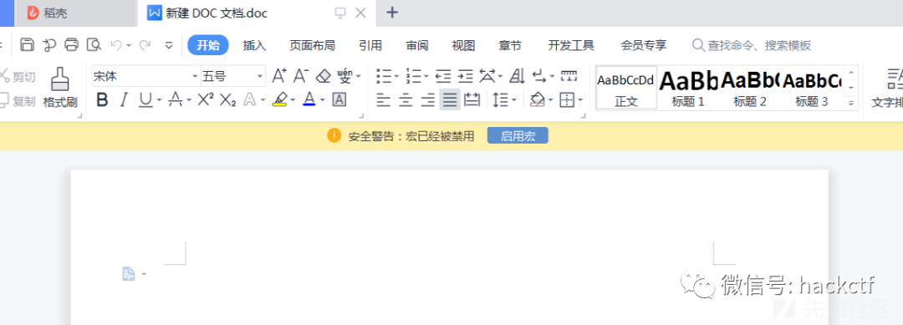Click the Increase Indent icon
This screenshot has height=325, width=903.
(x=465, y=75)
